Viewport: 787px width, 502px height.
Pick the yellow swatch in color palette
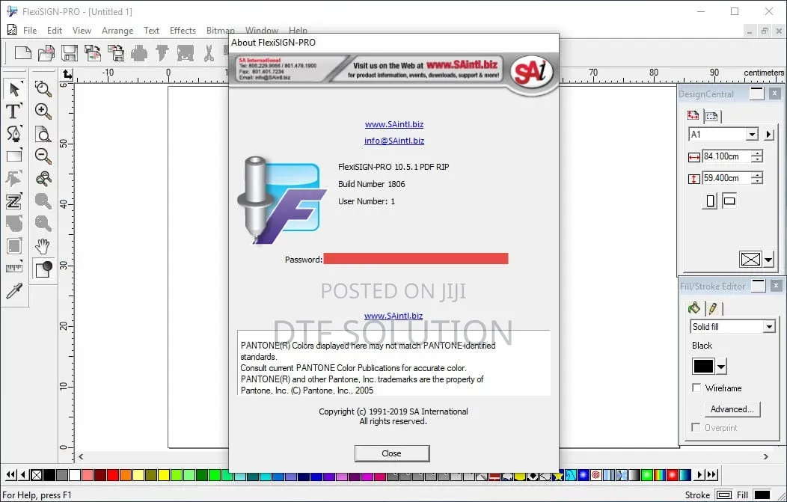click(164, 475)
